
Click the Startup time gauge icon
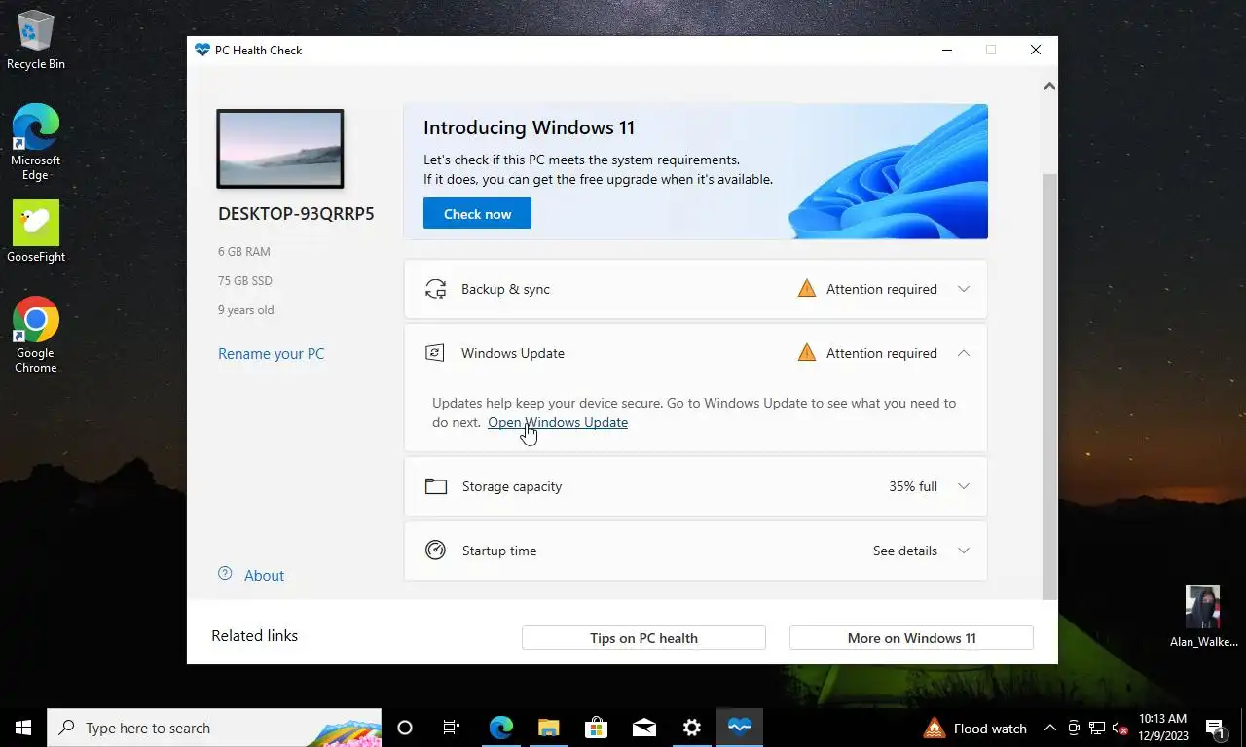tap(435, 551)
